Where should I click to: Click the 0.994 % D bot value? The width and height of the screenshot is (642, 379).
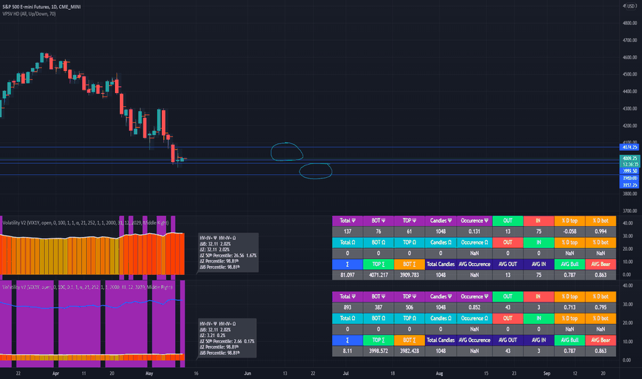click(x=601, y=232)
